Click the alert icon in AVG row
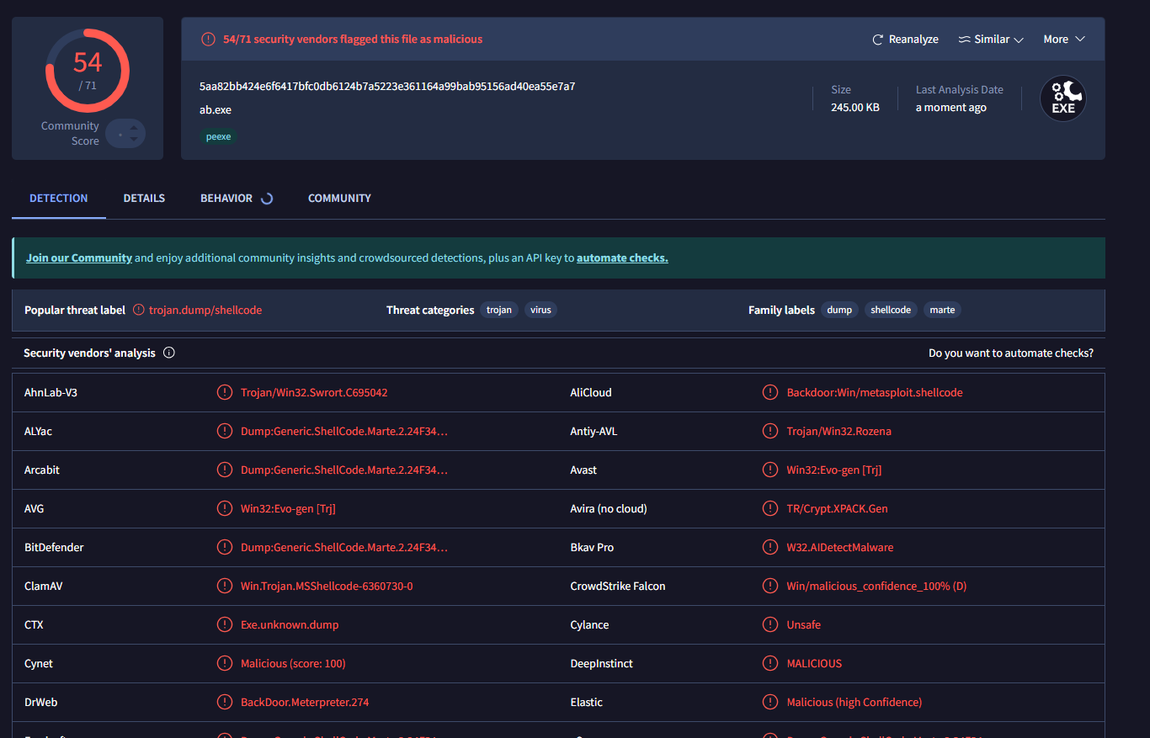 pos(225,508)
